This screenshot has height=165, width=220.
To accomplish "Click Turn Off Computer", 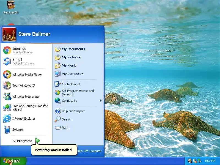I will click(89, 151).
